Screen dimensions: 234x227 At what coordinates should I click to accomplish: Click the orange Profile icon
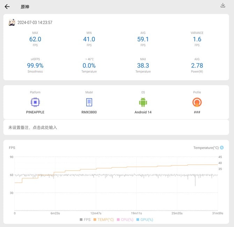click(197, 102)
